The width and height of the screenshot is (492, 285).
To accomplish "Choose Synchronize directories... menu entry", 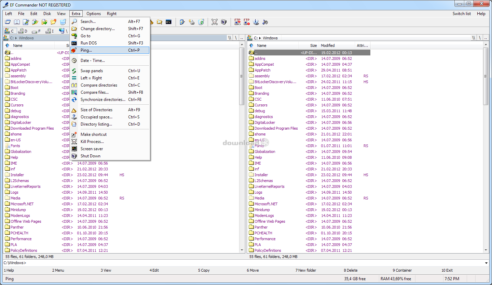I will (x=110, y=100).
